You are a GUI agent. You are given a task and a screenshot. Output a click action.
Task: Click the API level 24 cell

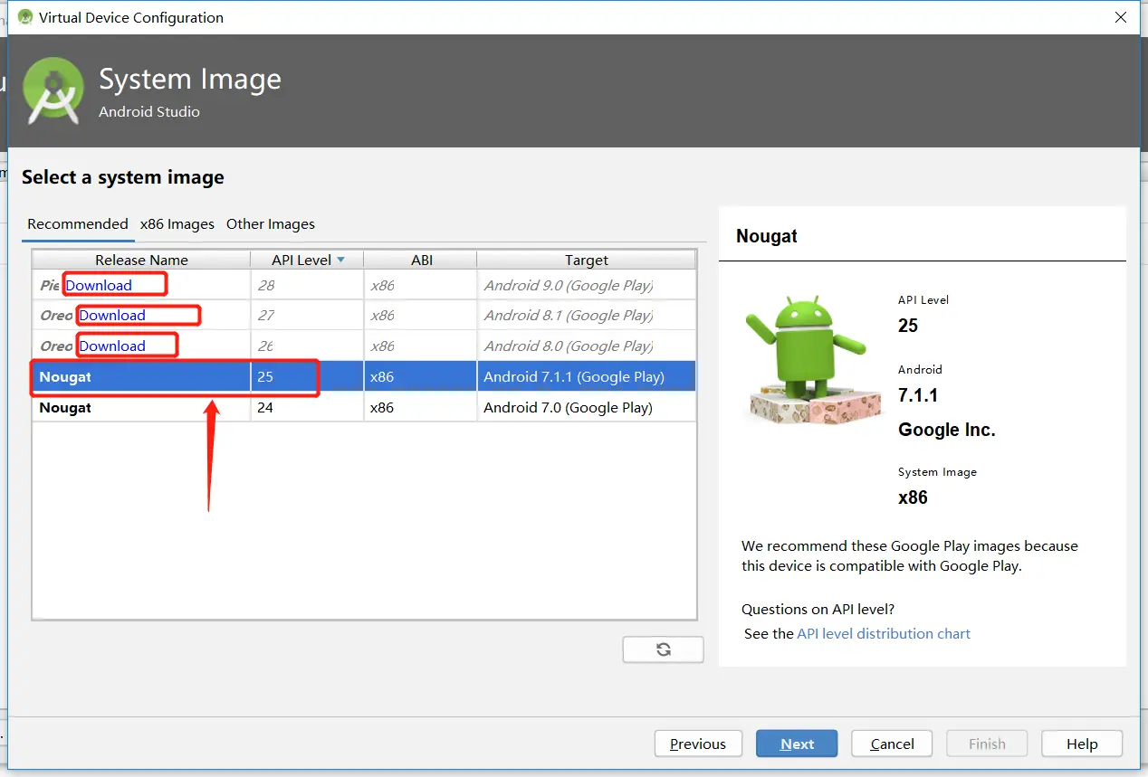[x=307, y=407]
